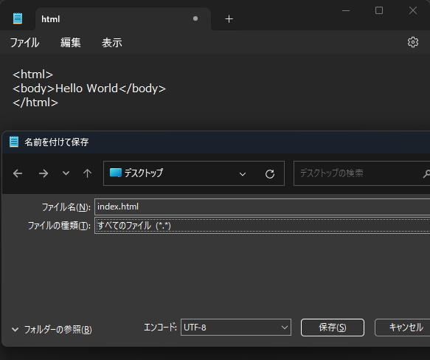Open the エンコード UTF-8 dropdown

236,328
